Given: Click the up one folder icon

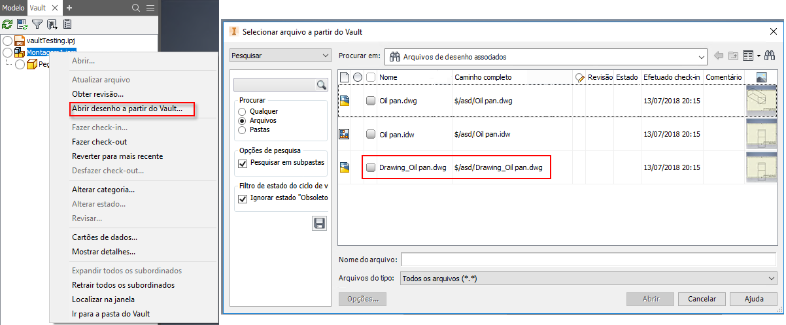Looking at the screenshot, I should (734, 56).
